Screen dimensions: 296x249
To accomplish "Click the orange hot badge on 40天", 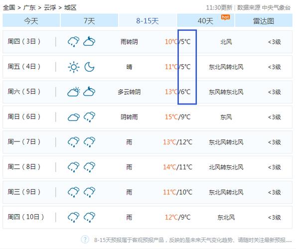I will (x=226, y=17).
